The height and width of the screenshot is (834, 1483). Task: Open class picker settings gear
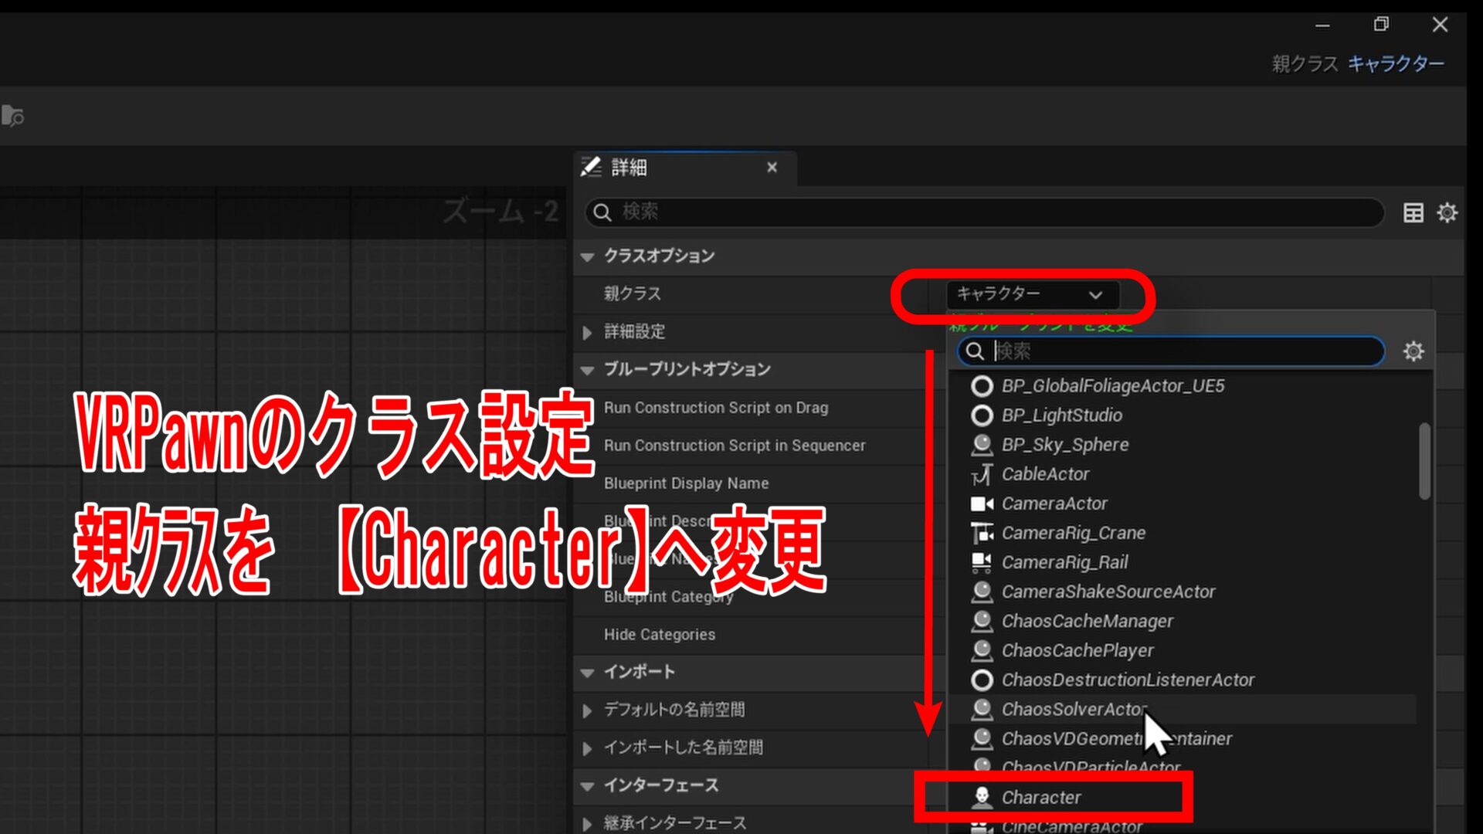click(1413, 352)
